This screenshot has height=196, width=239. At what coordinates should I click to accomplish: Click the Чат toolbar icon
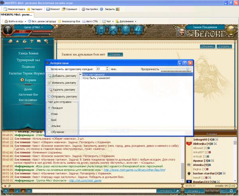click(x=104, y=22)
